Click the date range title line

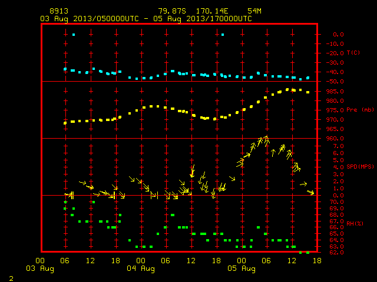pos(146,19)
